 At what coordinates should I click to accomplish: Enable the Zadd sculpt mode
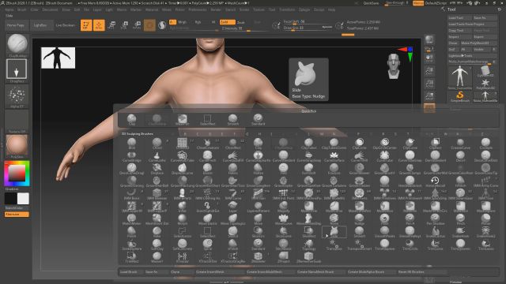(x=227, y=22)
